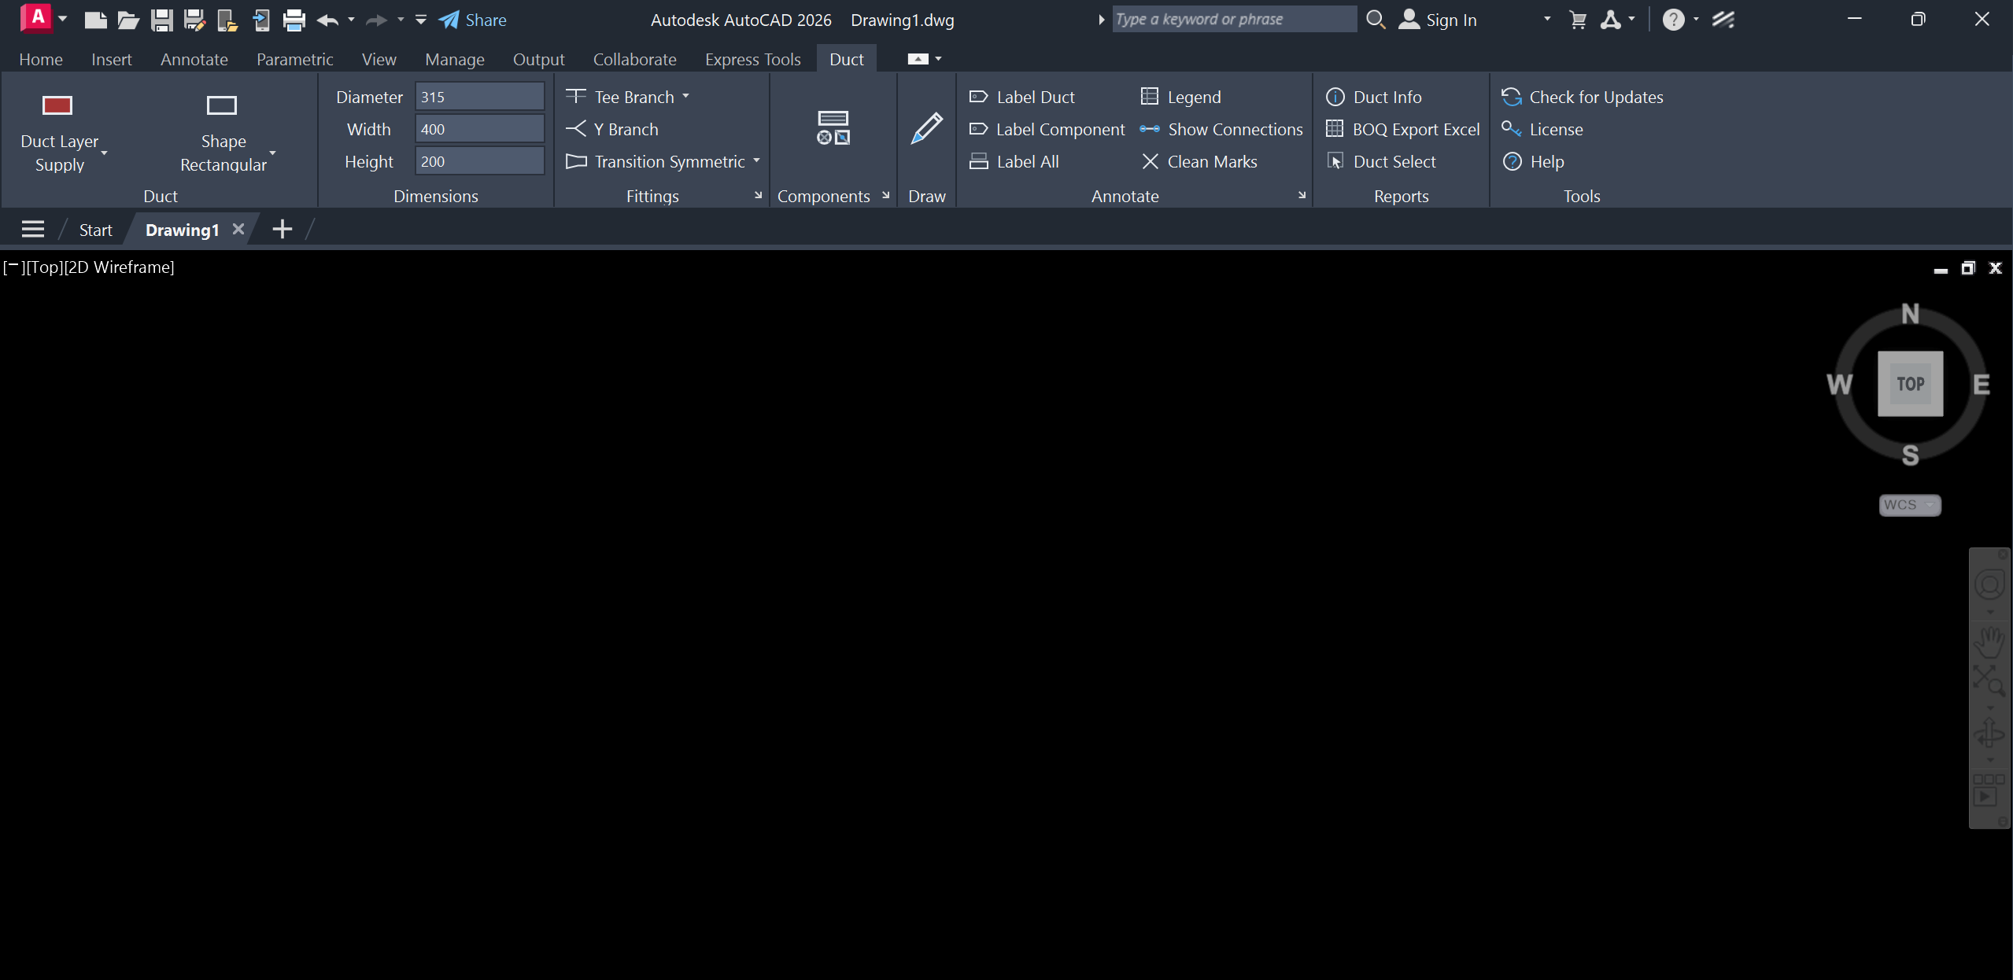This screenshot has height=980, width=2013.
Task: Open the Parametric ribbon tab
Action: coord(294,59)
